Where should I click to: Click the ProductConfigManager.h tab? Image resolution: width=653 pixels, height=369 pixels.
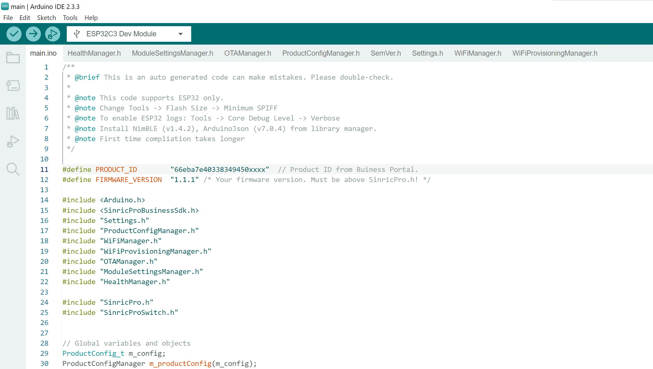click(321, 53)
